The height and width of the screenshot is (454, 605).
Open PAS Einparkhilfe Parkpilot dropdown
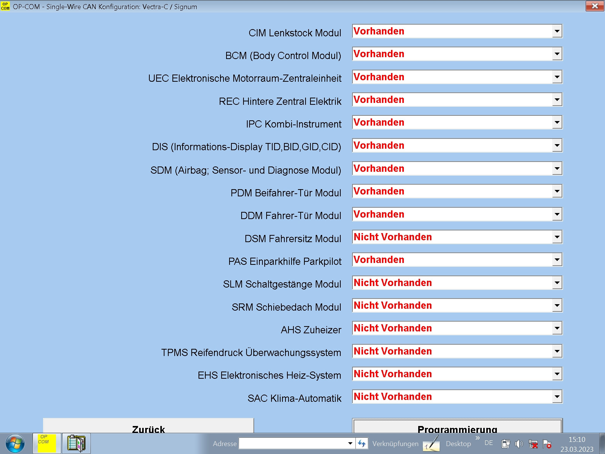click(557, 260)
